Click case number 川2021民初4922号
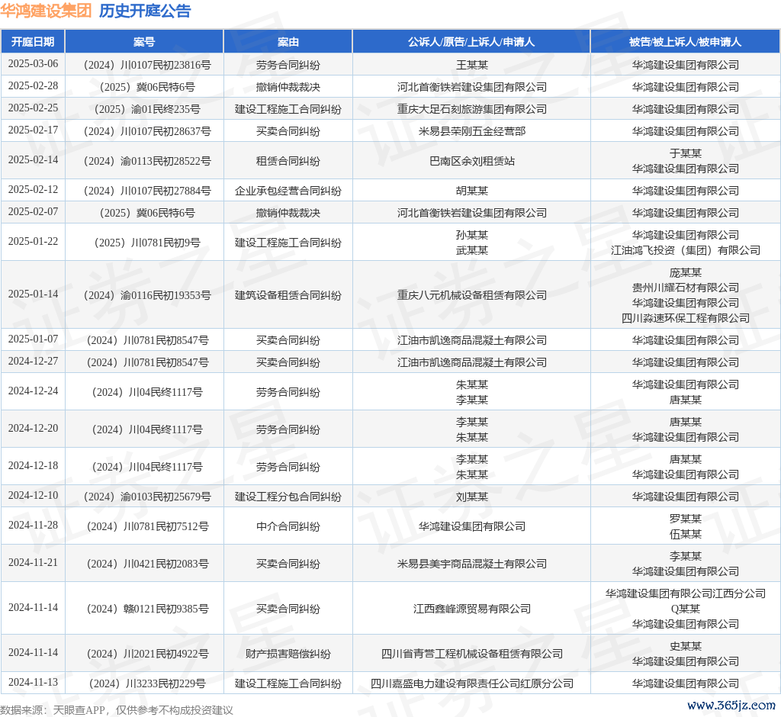The width and height of the screenshot is (781, 717). 147,654
